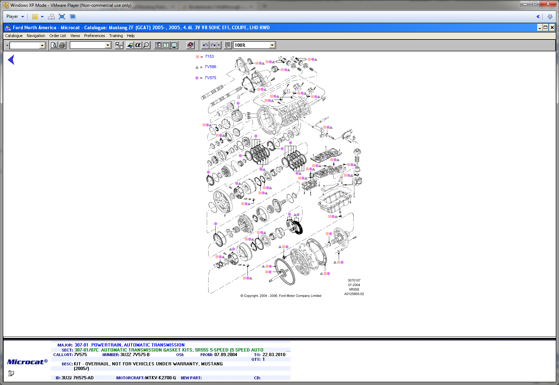This screenshot has width=559, height=385.
Task: Click the undo arrow button
Action: click(205, 45)
